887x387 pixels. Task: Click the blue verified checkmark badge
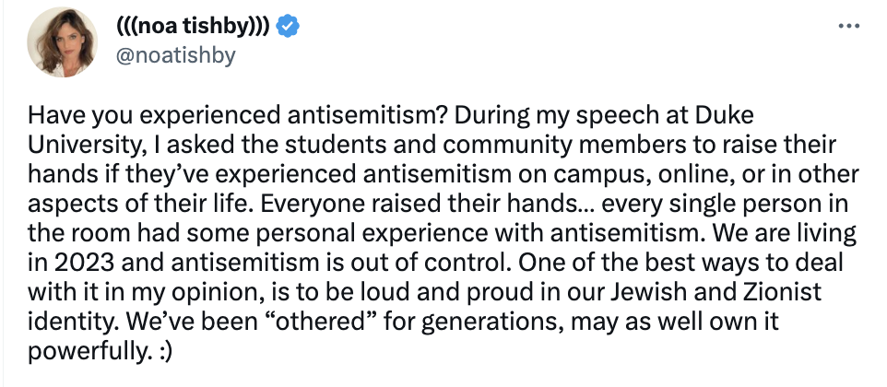290,27
